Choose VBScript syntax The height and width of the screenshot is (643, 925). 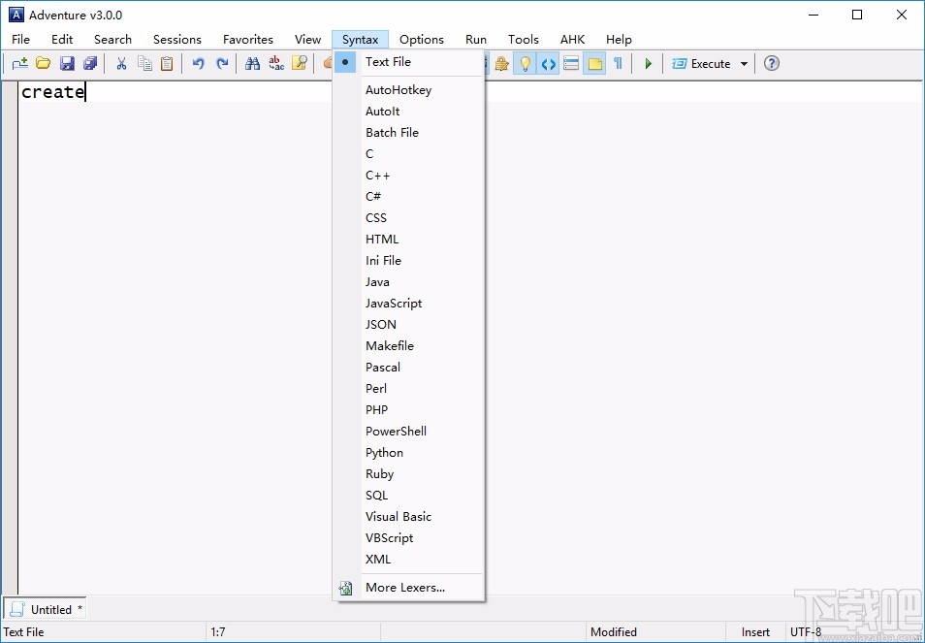(x=408, y=538)
